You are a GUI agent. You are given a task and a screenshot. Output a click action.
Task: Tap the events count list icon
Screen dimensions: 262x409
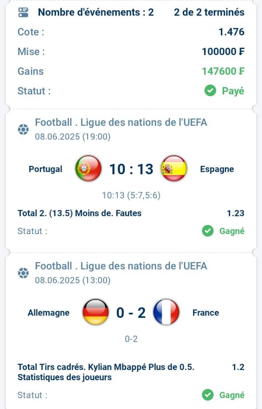(x=23, y=12)
